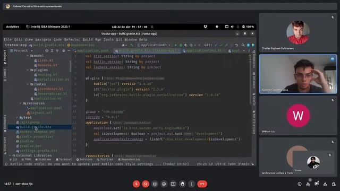Collapse the routes folder
The height and width of the screenshot is (191, 340).
tap(28, 84)
